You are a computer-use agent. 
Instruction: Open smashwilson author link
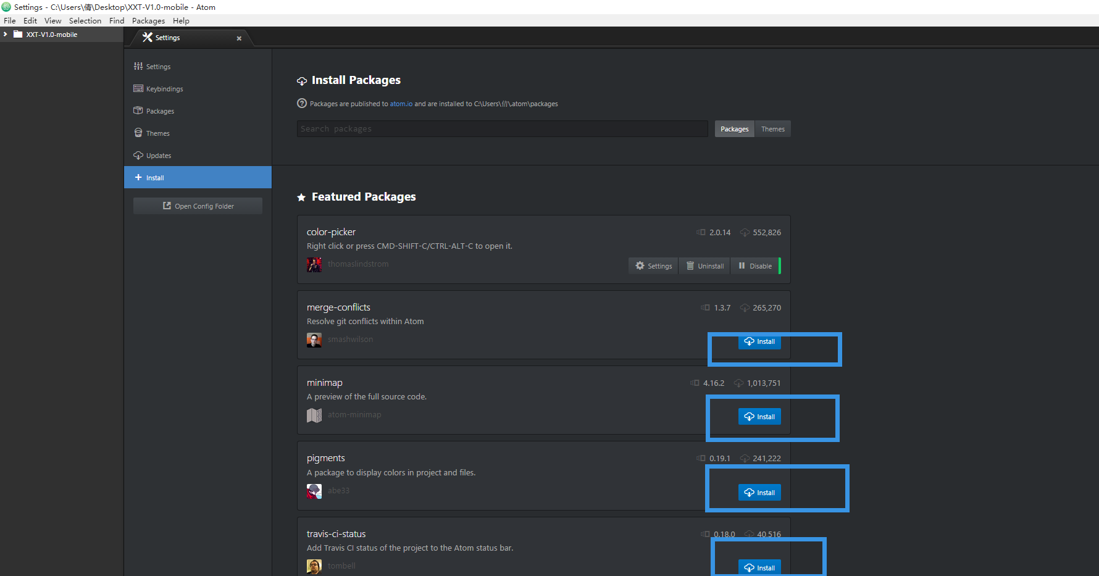350,339
